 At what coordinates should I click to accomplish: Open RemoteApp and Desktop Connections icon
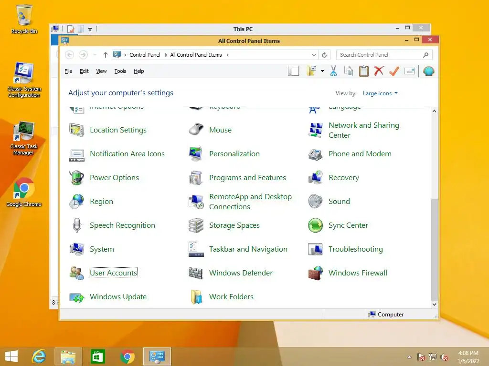point(196,202)
